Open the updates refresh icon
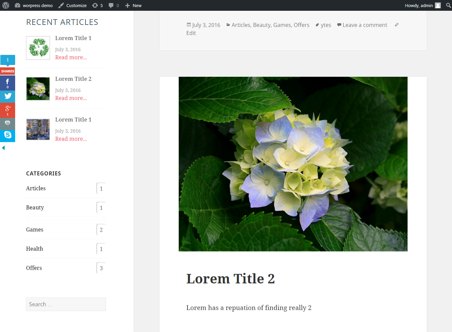The width and height of the screenshot is (452, 332). coord(95,5)
